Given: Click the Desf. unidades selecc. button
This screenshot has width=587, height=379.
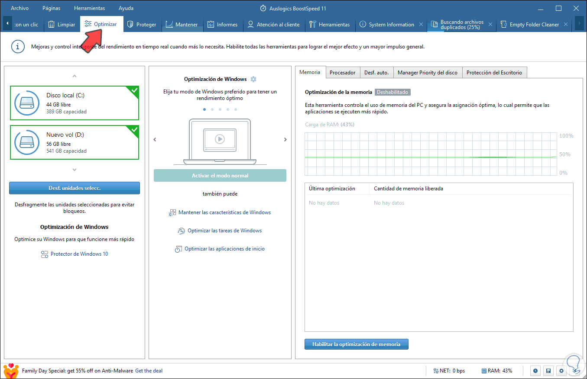Looking at the screenshot, I should pyautogui.click(x=75, y=188).
